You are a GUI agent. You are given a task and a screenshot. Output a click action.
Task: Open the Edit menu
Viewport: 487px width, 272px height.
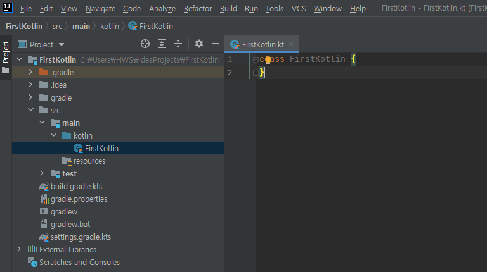click(x=46, y=9)
